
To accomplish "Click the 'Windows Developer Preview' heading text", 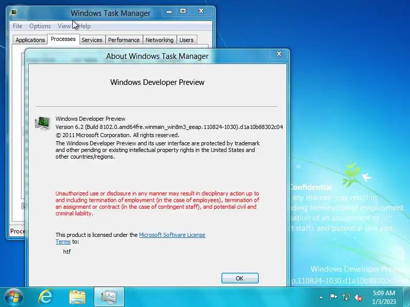I will tap(157, 82).
